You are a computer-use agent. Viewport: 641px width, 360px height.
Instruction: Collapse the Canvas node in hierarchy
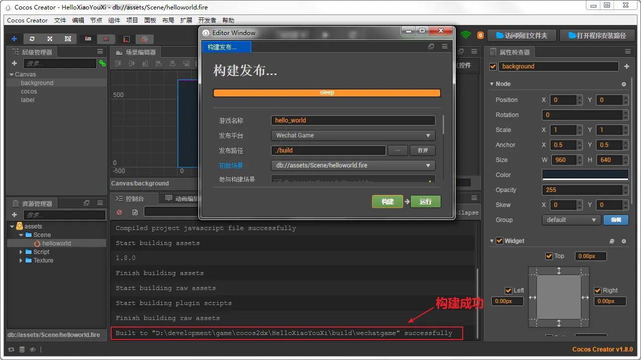click(x=12, y=74)
